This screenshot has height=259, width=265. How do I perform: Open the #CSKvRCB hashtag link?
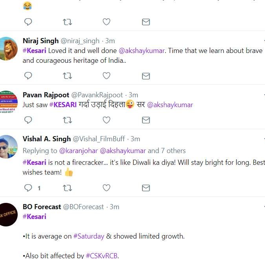pos(102,255)
